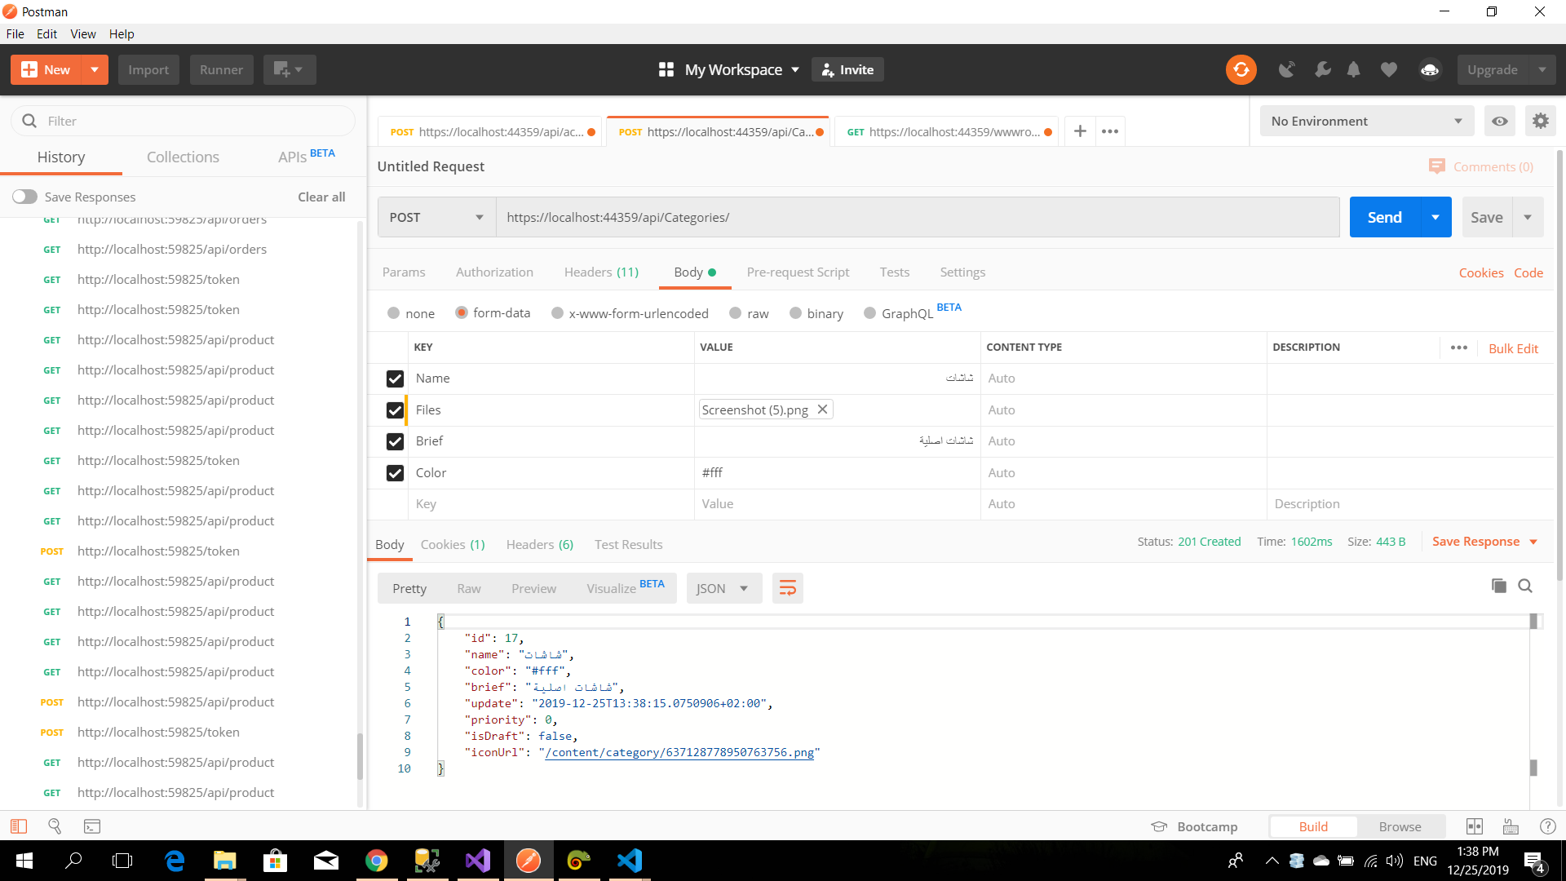Search within the response body
This screenshot has width=1566, height=881.
[1525, 586]
